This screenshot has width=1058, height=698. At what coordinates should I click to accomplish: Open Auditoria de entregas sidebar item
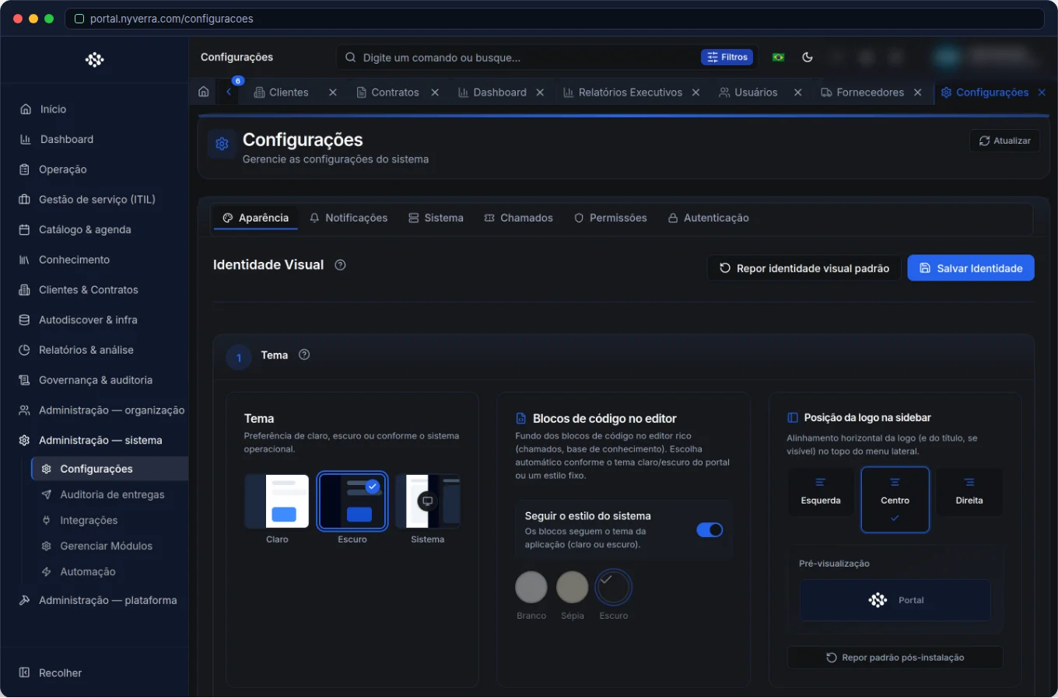110,494
